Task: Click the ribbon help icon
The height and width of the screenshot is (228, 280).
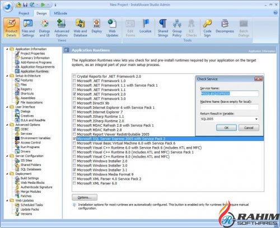Action: pos(275,13)
